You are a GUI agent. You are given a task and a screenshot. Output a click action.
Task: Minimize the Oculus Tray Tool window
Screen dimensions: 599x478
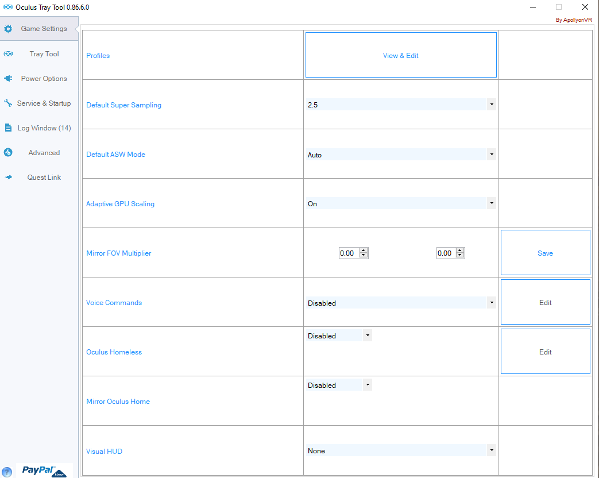[533, 7]
